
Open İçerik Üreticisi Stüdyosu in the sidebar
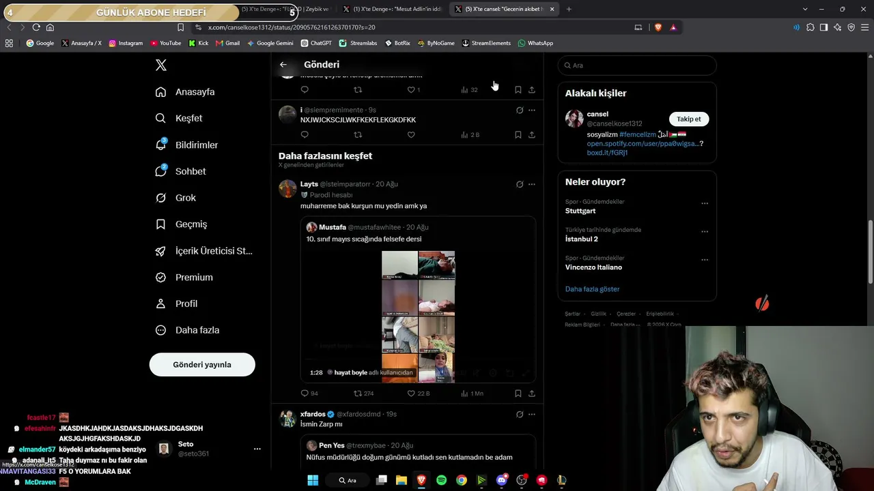[204, 251]
